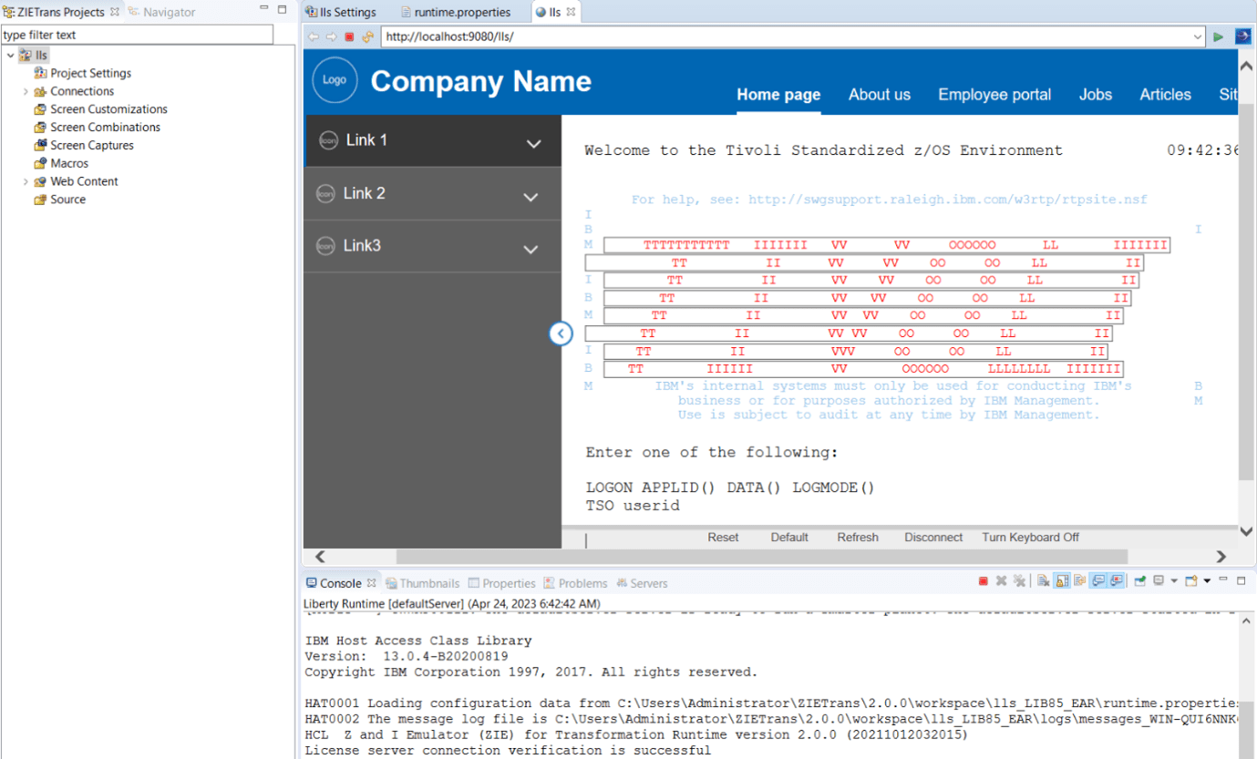Click the icon beside Link 2

pos(325,193)
